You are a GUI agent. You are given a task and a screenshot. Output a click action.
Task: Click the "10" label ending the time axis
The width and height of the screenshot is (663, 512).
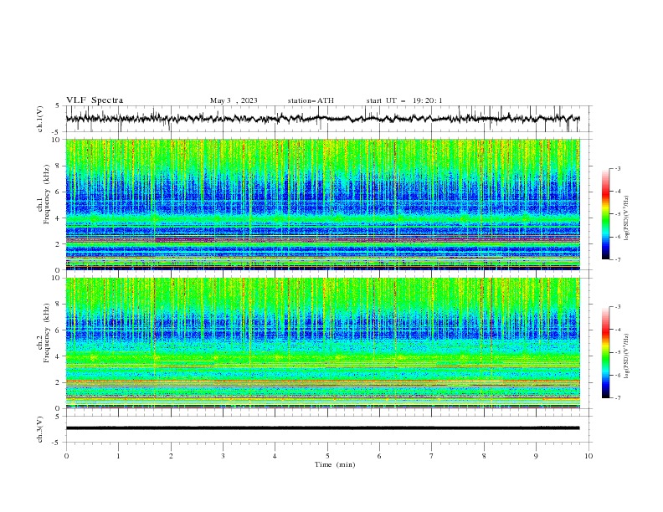[x=588, y=456]
